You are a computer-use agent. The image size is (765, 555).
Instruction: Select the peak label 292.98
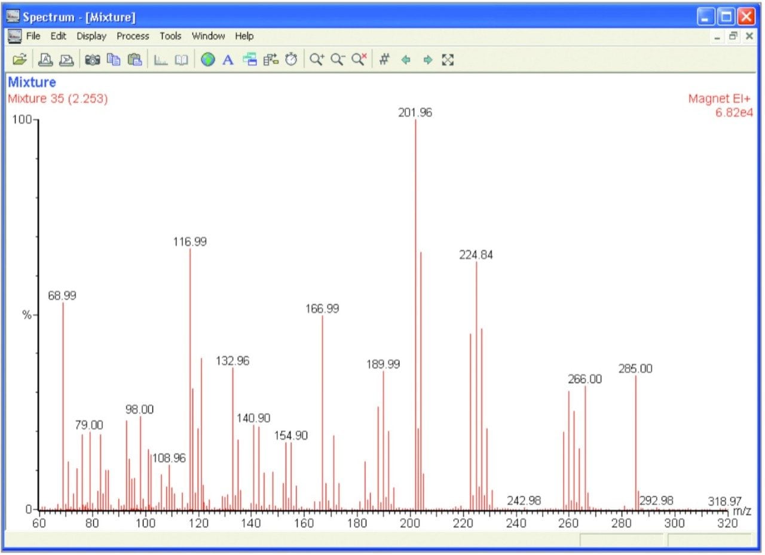pos(656,500)
